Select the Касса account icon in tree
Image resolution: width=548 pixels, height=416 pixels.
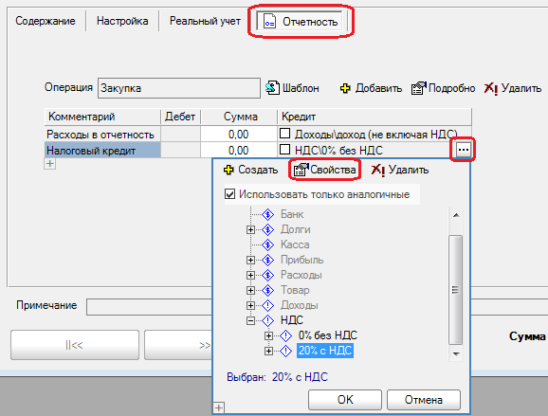coord(267,244)
